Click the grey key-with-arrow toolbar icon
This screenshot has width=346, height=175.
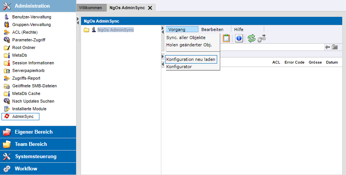tap(262, 38)
